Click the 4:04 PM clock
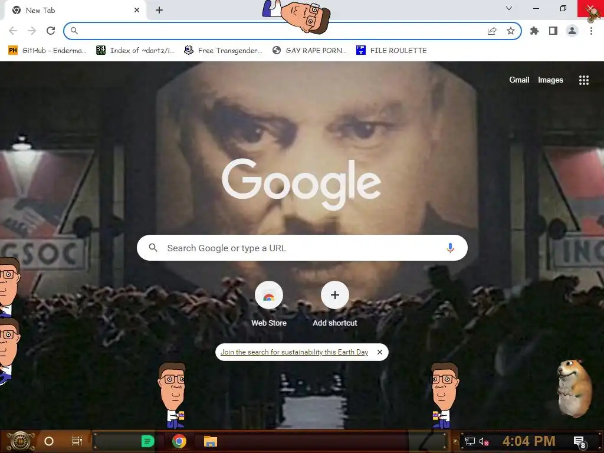604x453 pixels. (x=529, y=441)
